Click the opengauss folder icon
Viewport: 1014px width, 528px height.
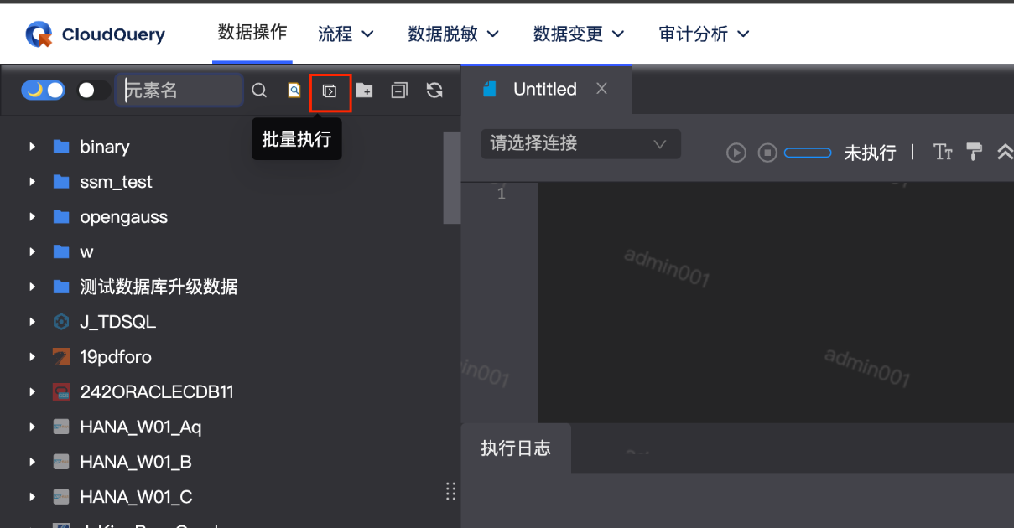tap(60, 217)
